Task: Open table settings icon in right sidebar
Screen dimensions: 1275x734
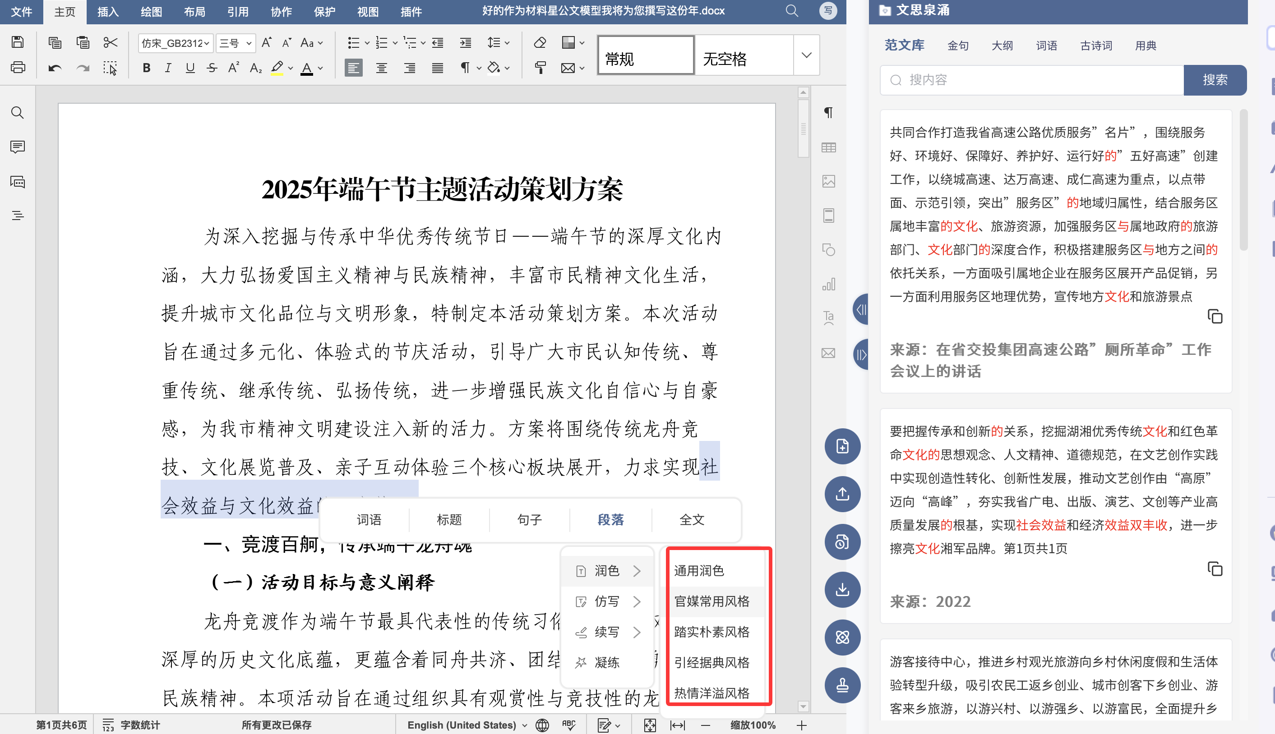Action: (829, 147)
